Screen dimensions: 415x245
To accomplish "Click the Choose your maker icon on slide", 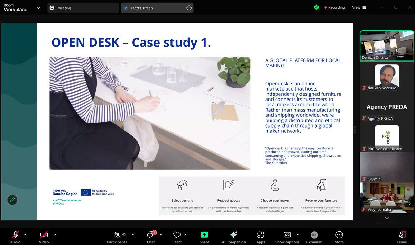I will click(275, 185).
